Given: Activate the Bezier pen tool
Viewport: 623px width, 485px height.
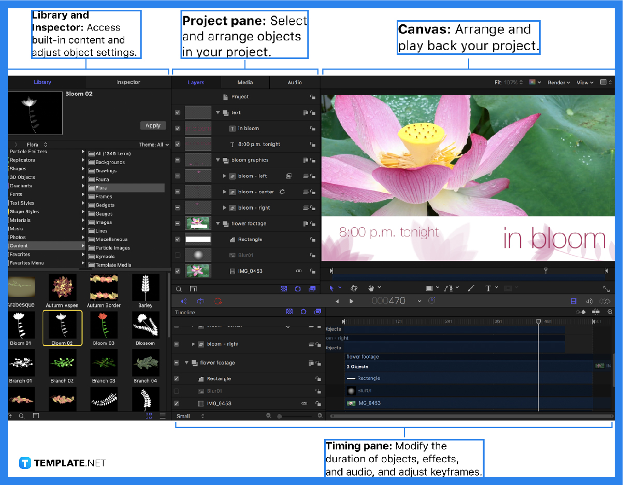Looking at the screenshot, I should (x=448, y=288).
